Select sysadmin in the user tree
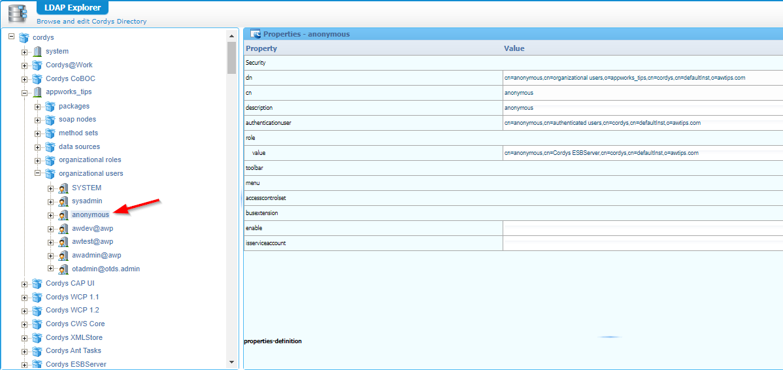783x370 pixels. [x=87, y=201]
